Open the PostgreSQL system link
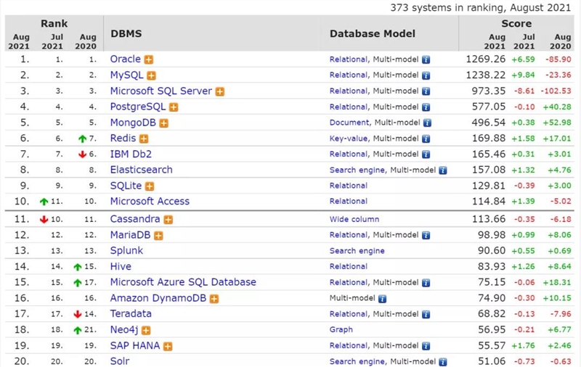 pyautogui.click(x=138, y=107)
